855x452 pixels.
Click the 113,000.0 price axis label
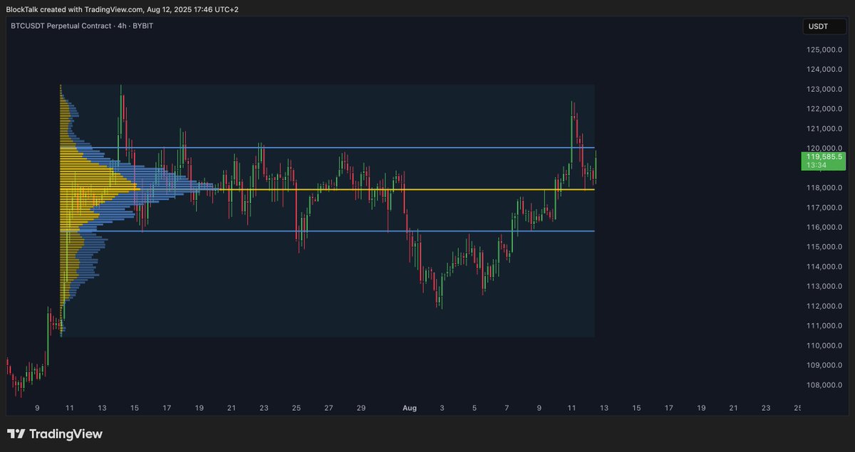point(825,287)
